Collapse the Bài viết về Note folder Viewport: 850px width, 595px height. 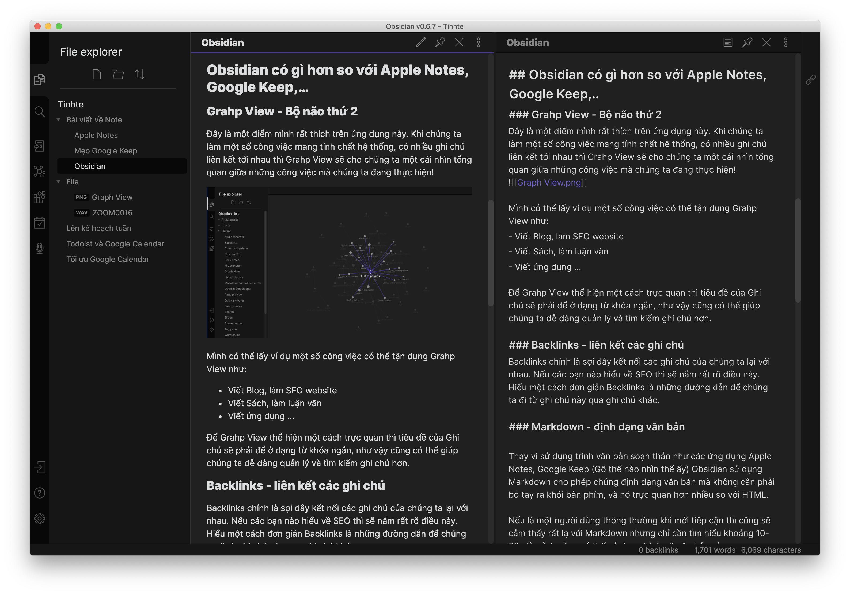[59, 119]
